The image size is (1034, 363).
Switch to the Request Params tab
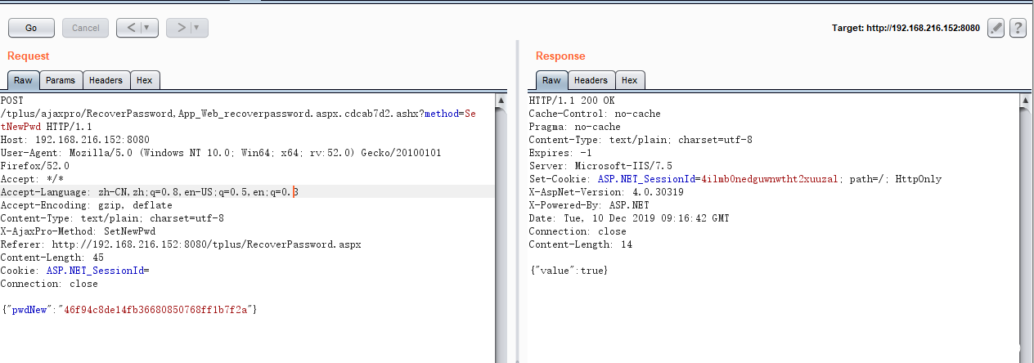61,80
